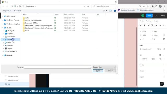Switch to the Prototype tab in Figma
Screen dimensions: 167x94
[x=149, y=21]
